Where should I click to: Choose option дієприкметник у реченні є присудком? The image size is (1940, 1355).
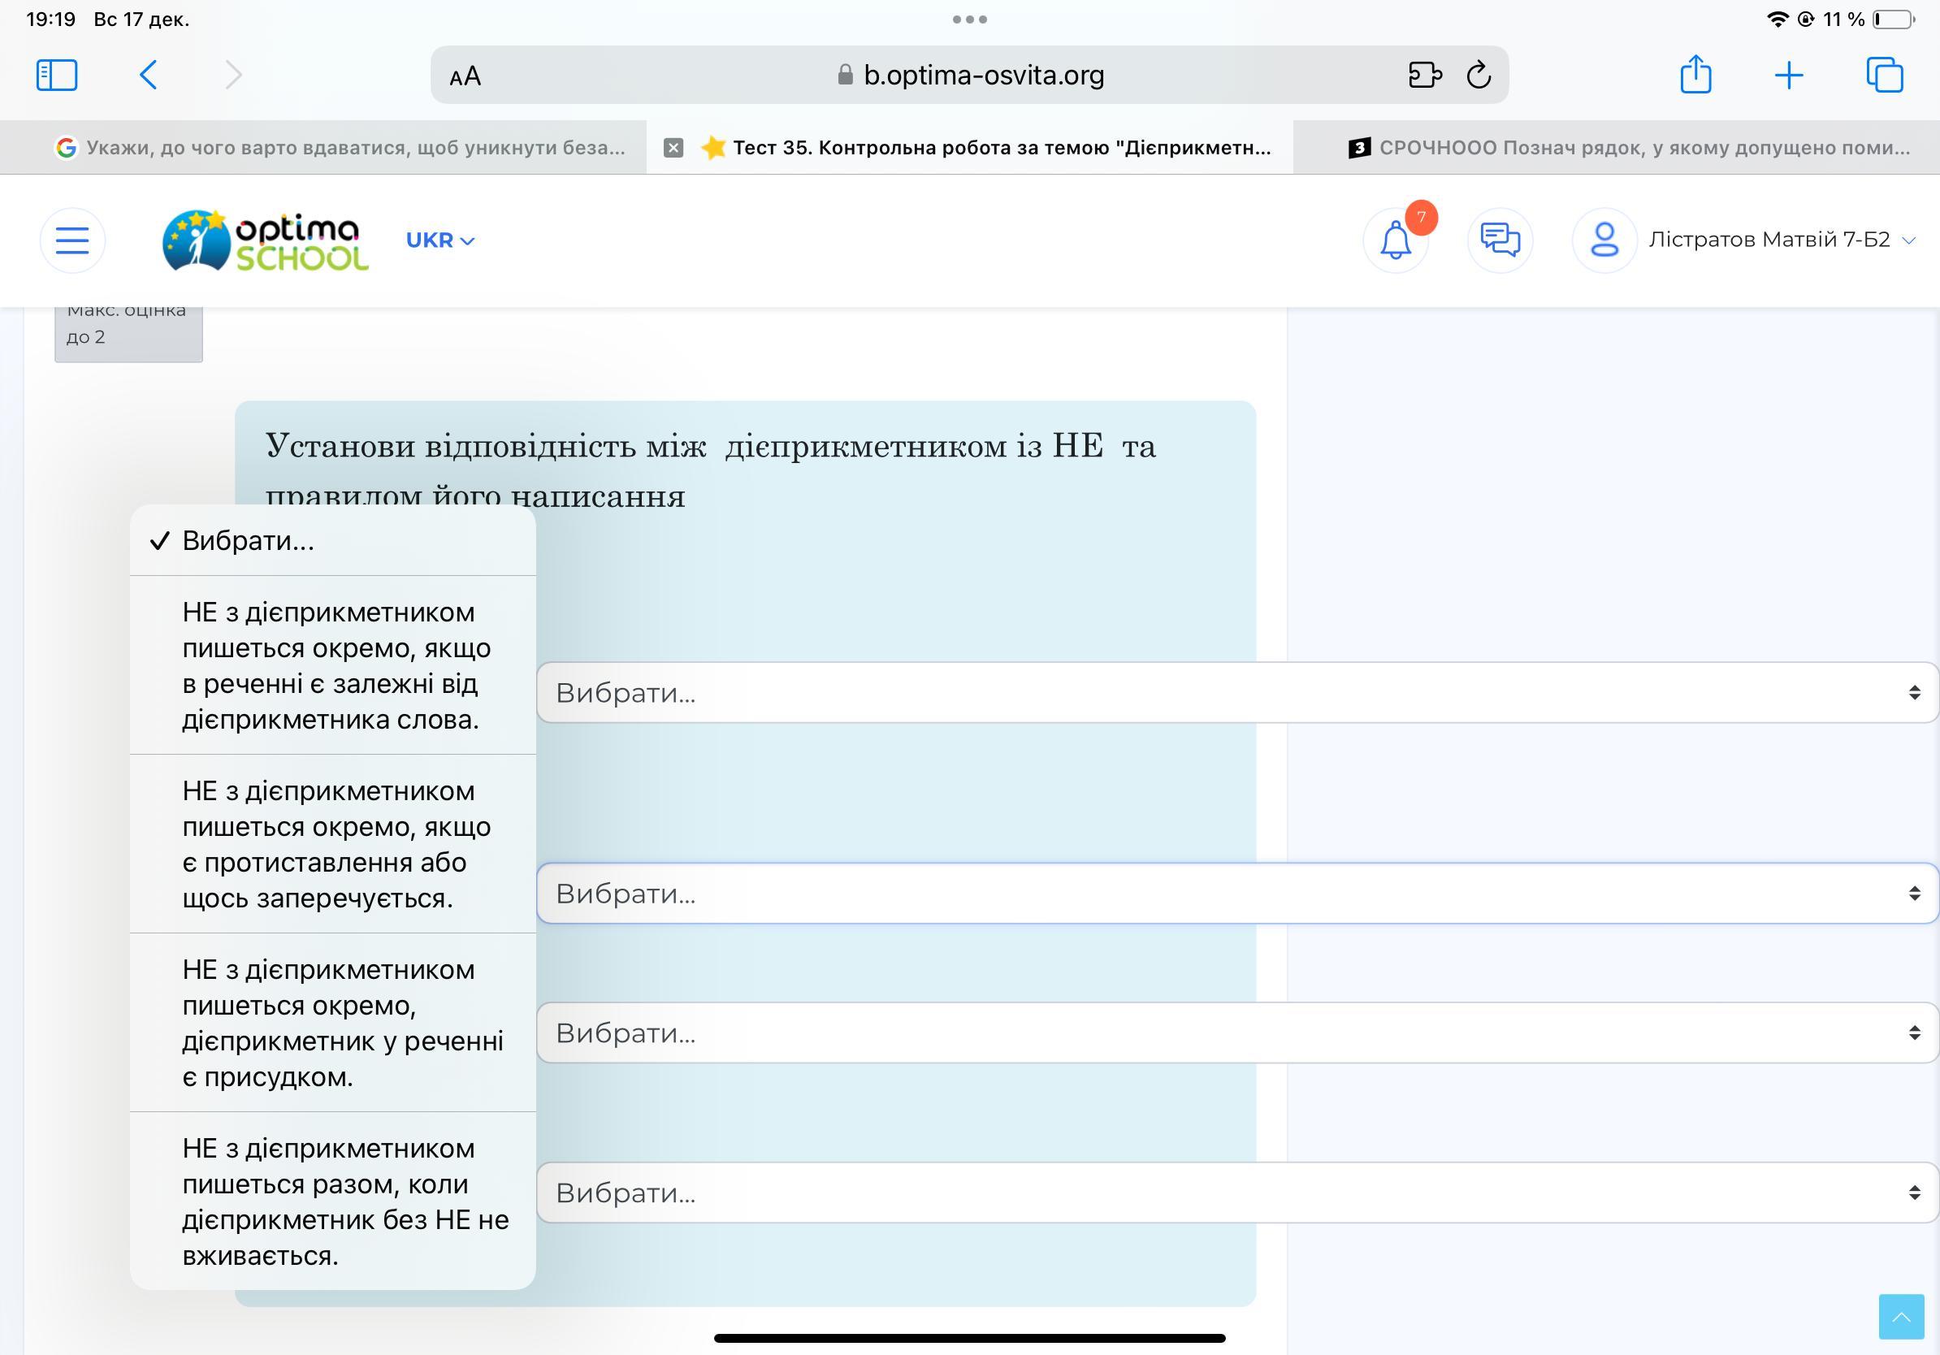tap(332, 1023)
